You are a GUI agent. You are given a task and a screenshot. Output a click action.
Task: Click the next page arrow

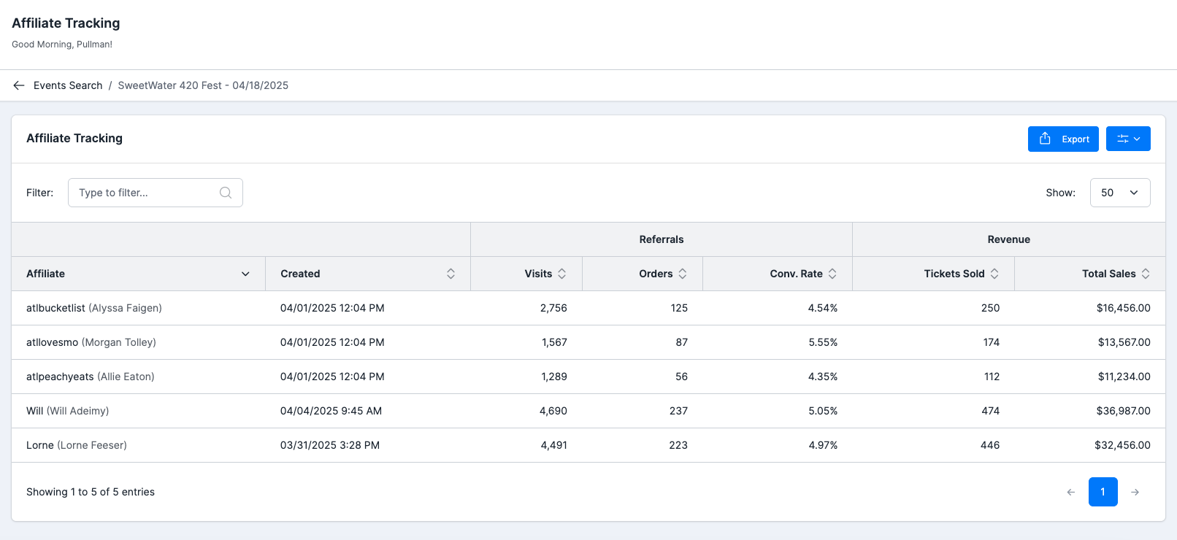tap(1135, 492)
